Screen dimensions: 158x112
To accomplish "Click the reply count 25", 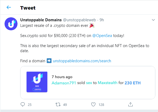I will [30, 105].
